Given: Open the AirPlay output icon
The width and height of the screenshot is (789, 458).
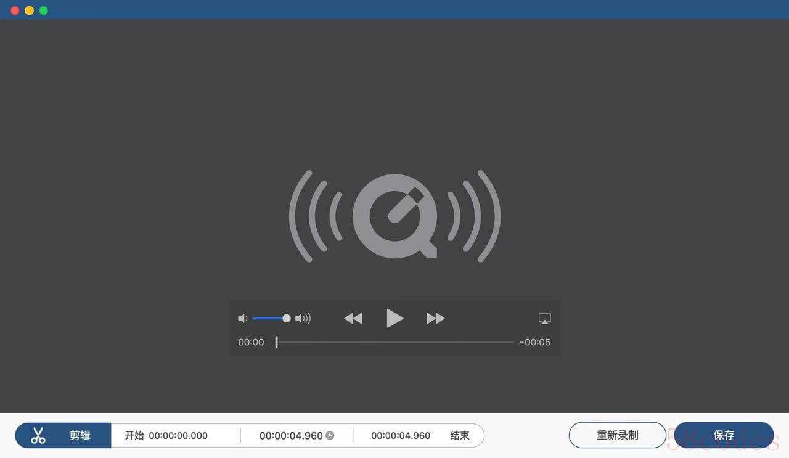Looking at the screenshot, I should [x=544, y=319].
